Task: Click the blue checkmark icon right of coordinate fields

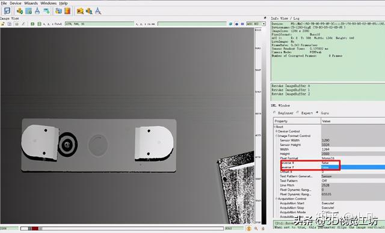Action: click(x=230, y=24)
